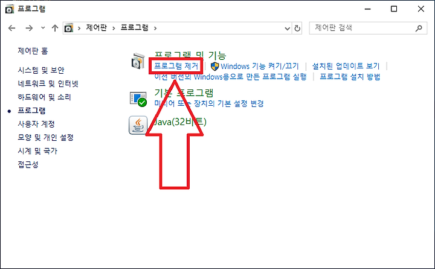Screen dimensions: 435x269
Task: Click the Forward arrow in navigation bar
Action: click(29, 28)
